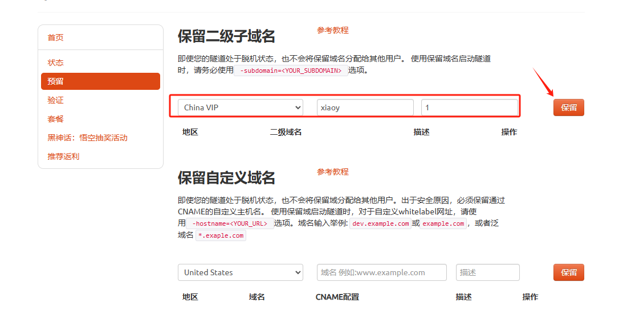Screen dimensions: 619x319
Task: Go to the 状态 sidebar page
Action: click(55, 63)
